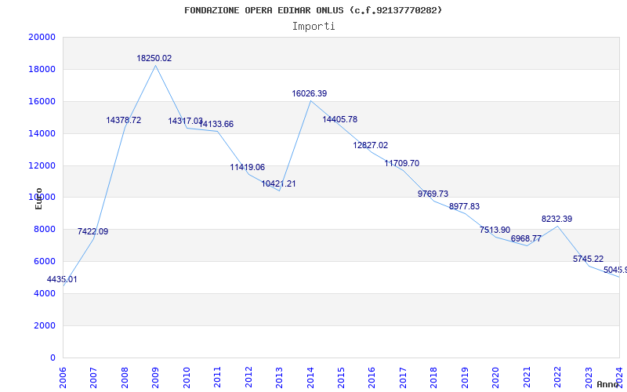The width and height of the screenshot is (627, 392).
Task: Click the 18250.02 peak data label
Action: tap(154, 58)
